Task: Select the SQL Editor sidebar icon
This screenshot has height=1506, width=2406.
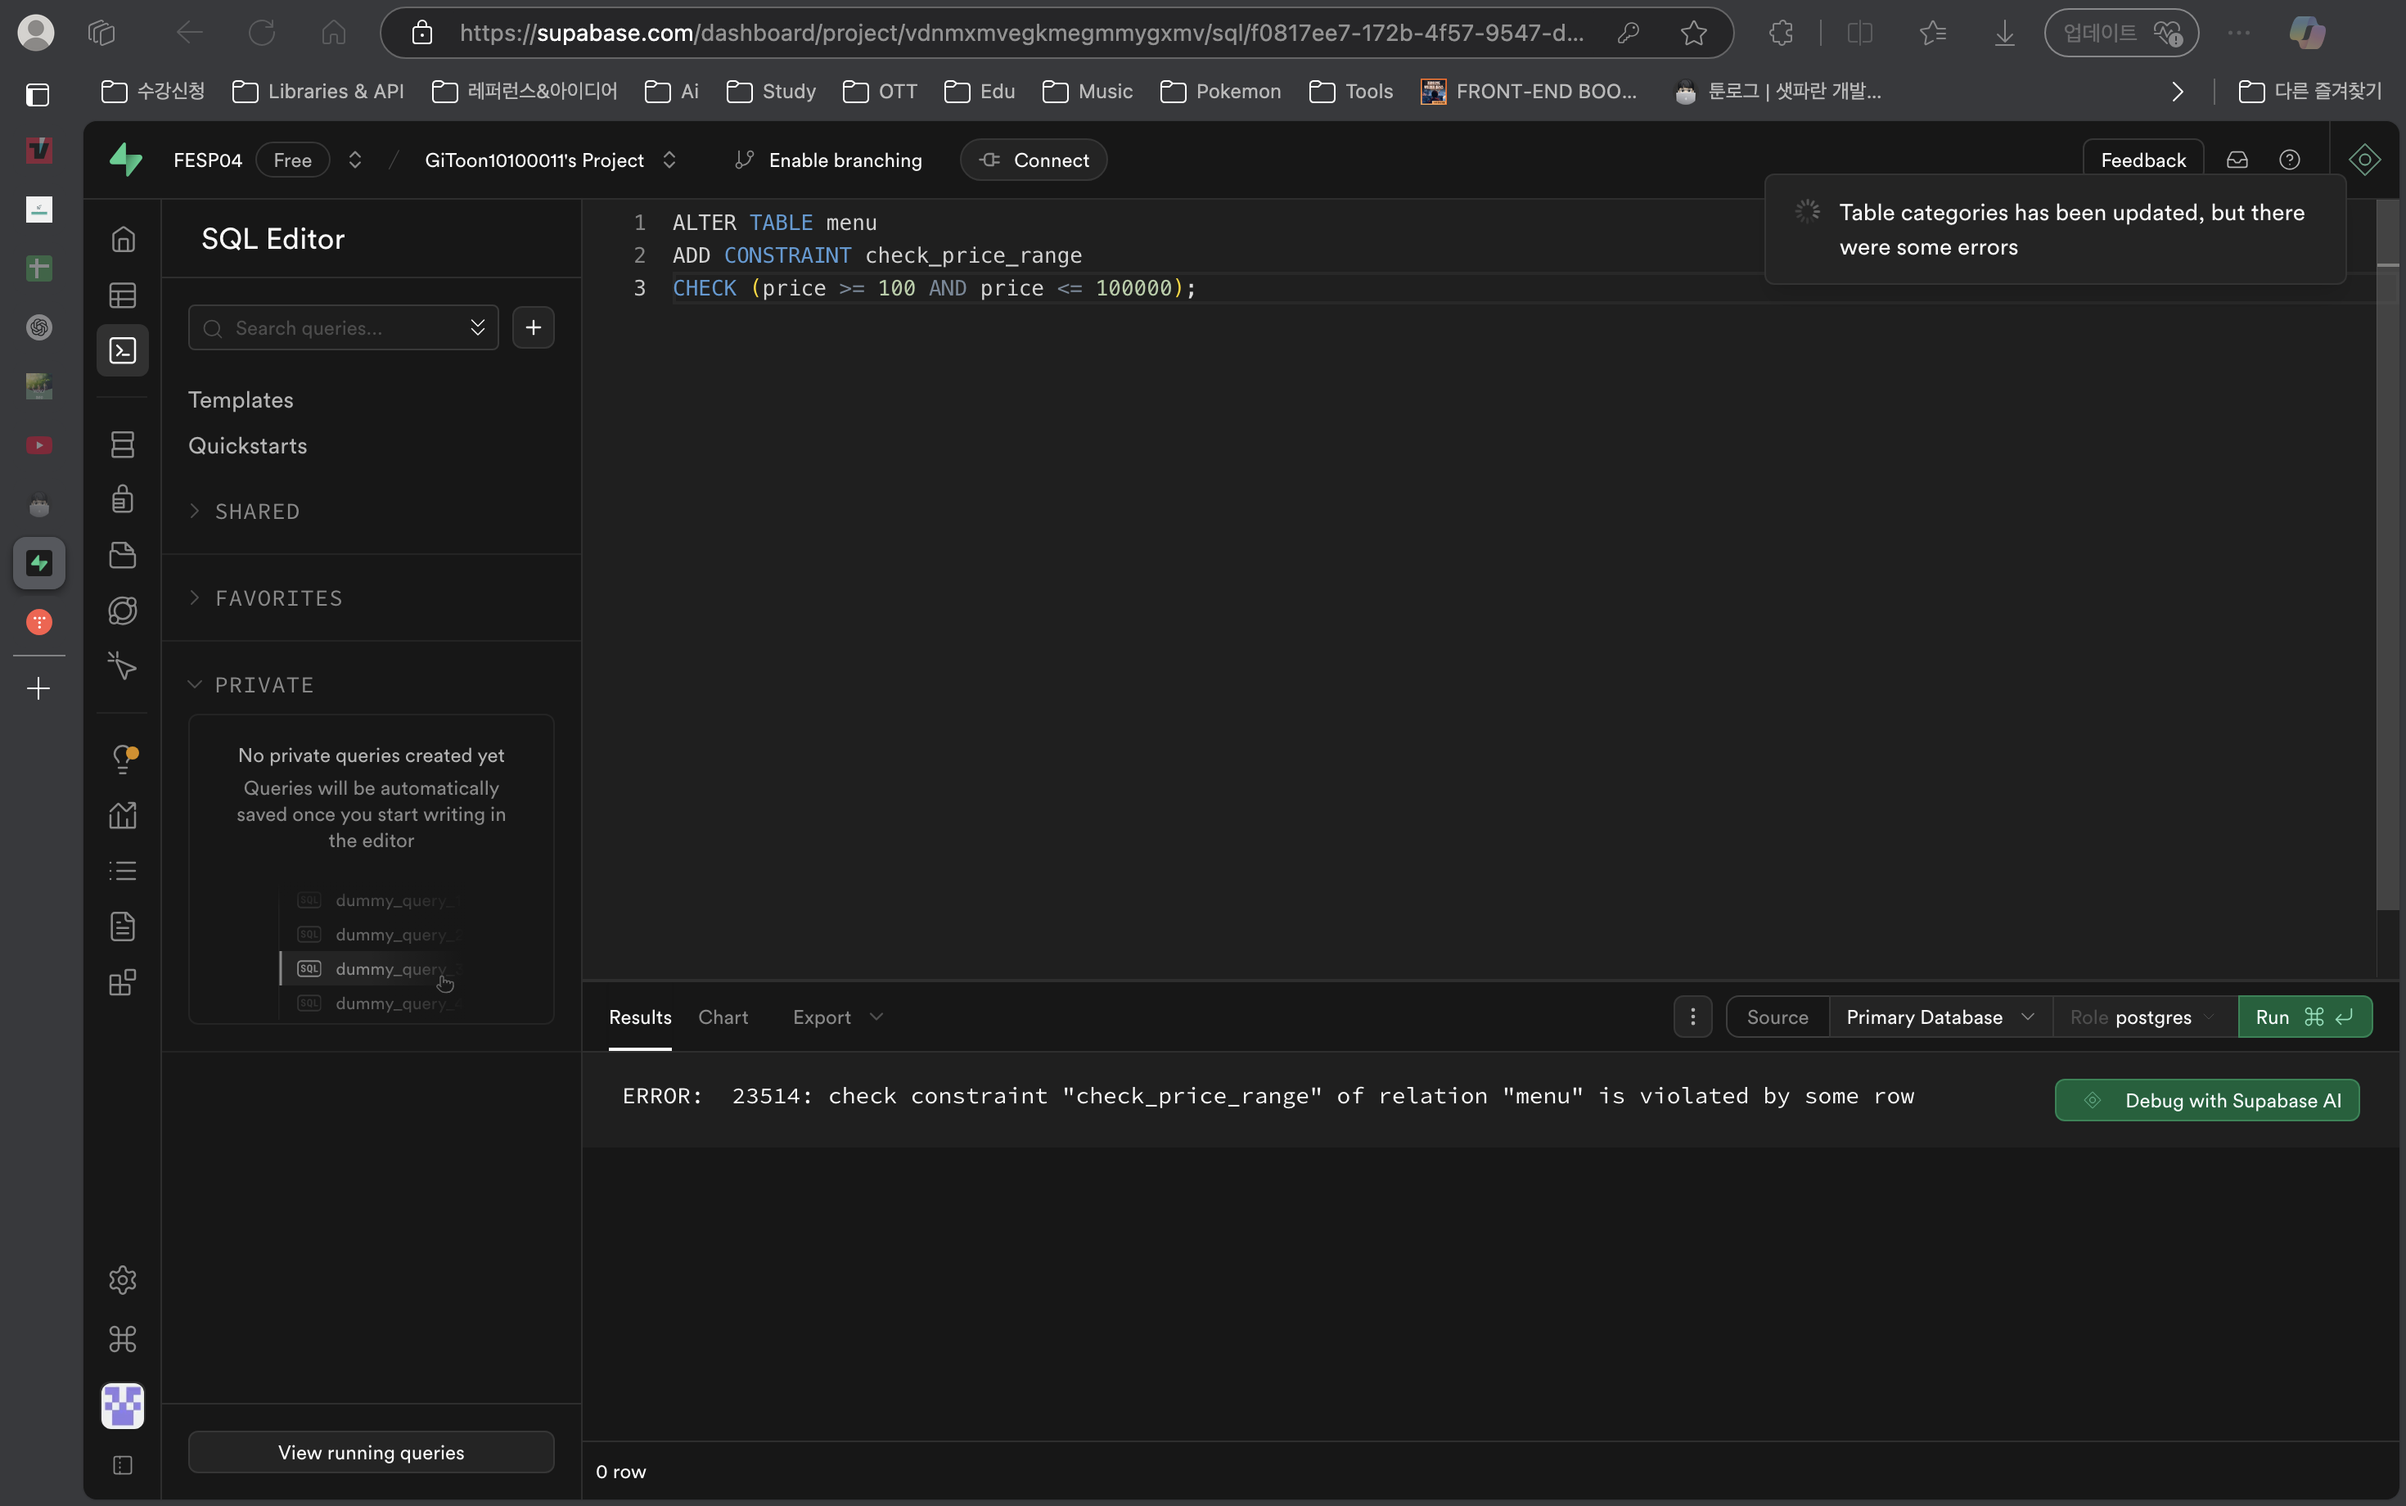Action: coord(123,349)
